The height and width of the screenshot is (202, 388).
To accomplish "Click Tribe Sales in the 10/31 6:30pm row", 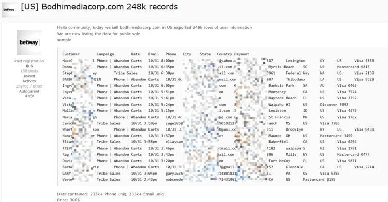I will coord(126,73).
